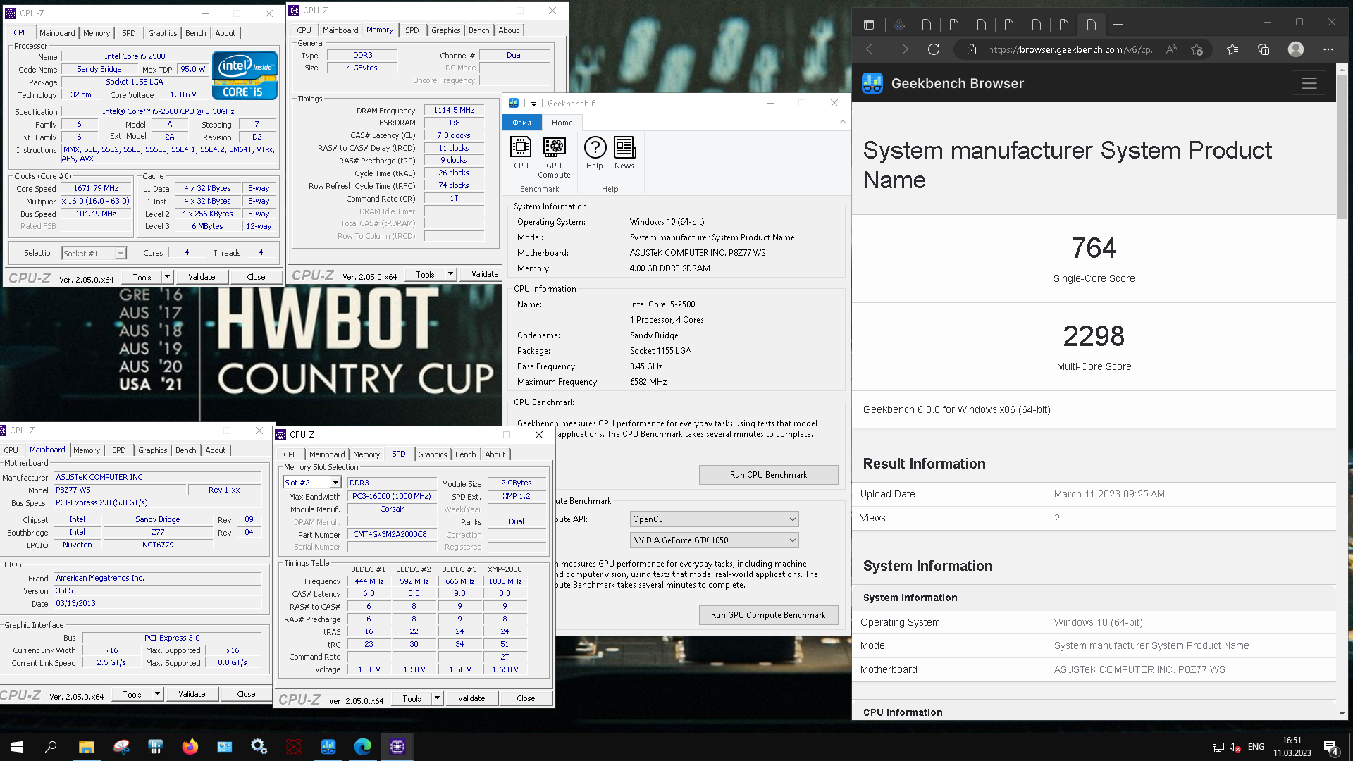Open browser profile avatar
This screenshot has height=761, width=1353.
tap(1296, 49)
